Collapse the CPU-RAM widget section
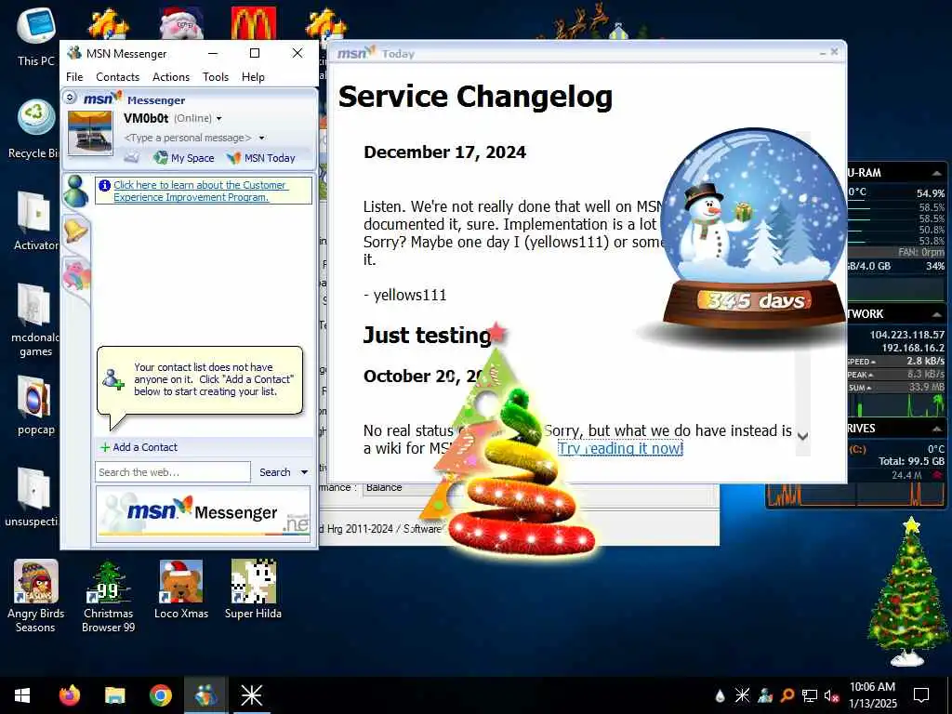Image resolution: width=952 pixels, height=714 pixels. 936,173
